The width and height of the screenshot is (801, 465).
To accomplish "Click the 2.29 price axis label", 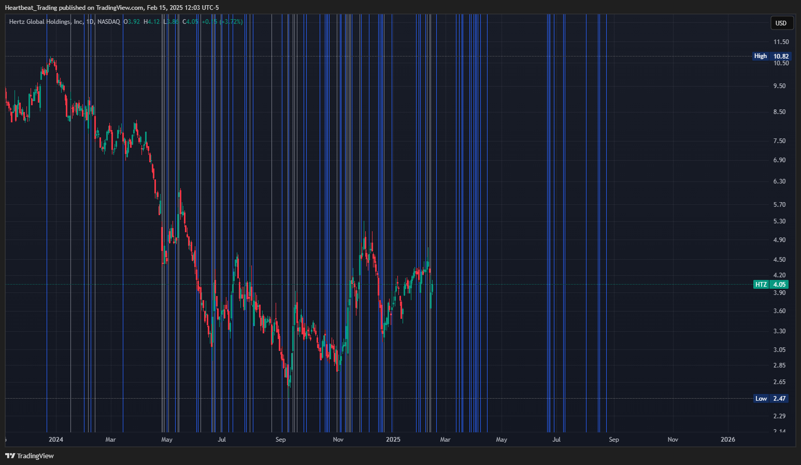I will coord(779,416).
